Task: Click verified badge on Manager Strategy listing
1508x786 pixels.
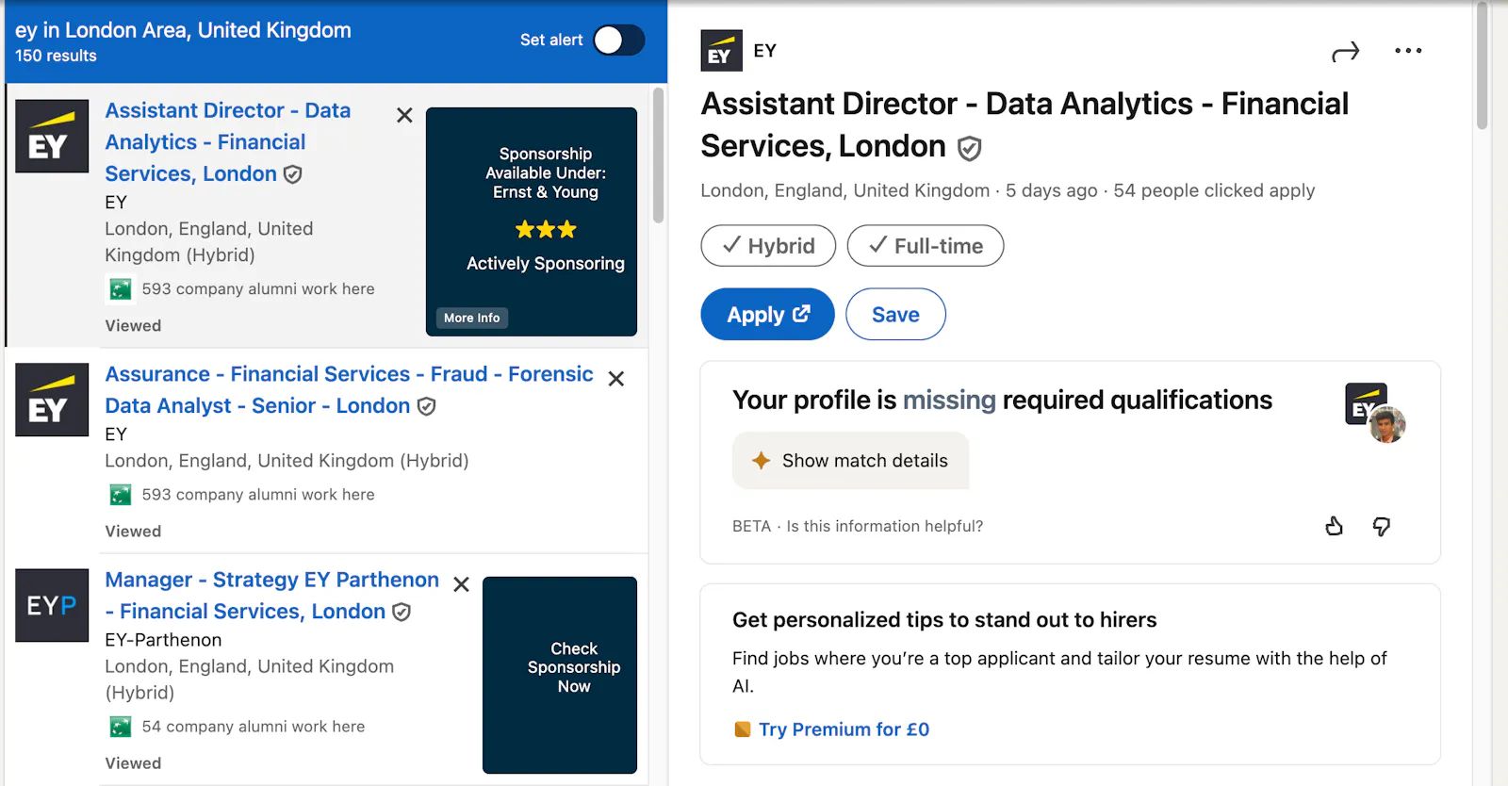Action: click(402, 612)
